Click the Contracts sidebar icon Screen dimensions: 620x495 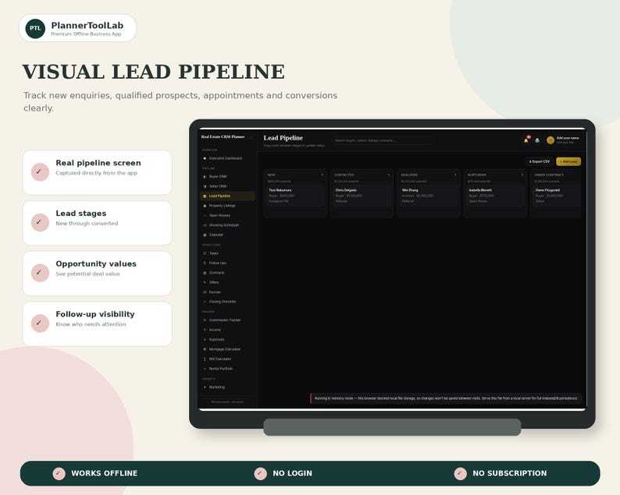(205, 273)
